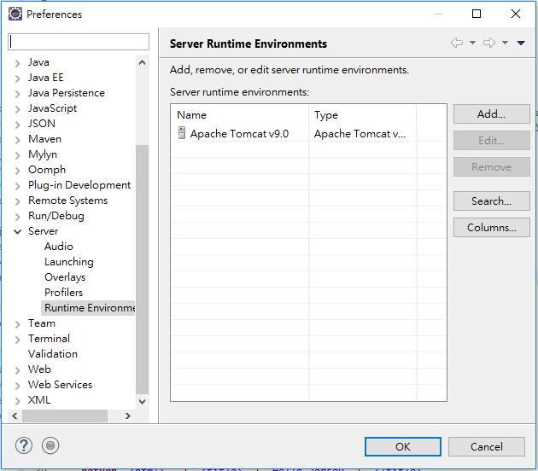The height and width of the screenshot is (471, 538).
Task: Click the oomph preference recorder icon
Action: tap(50, 445)
